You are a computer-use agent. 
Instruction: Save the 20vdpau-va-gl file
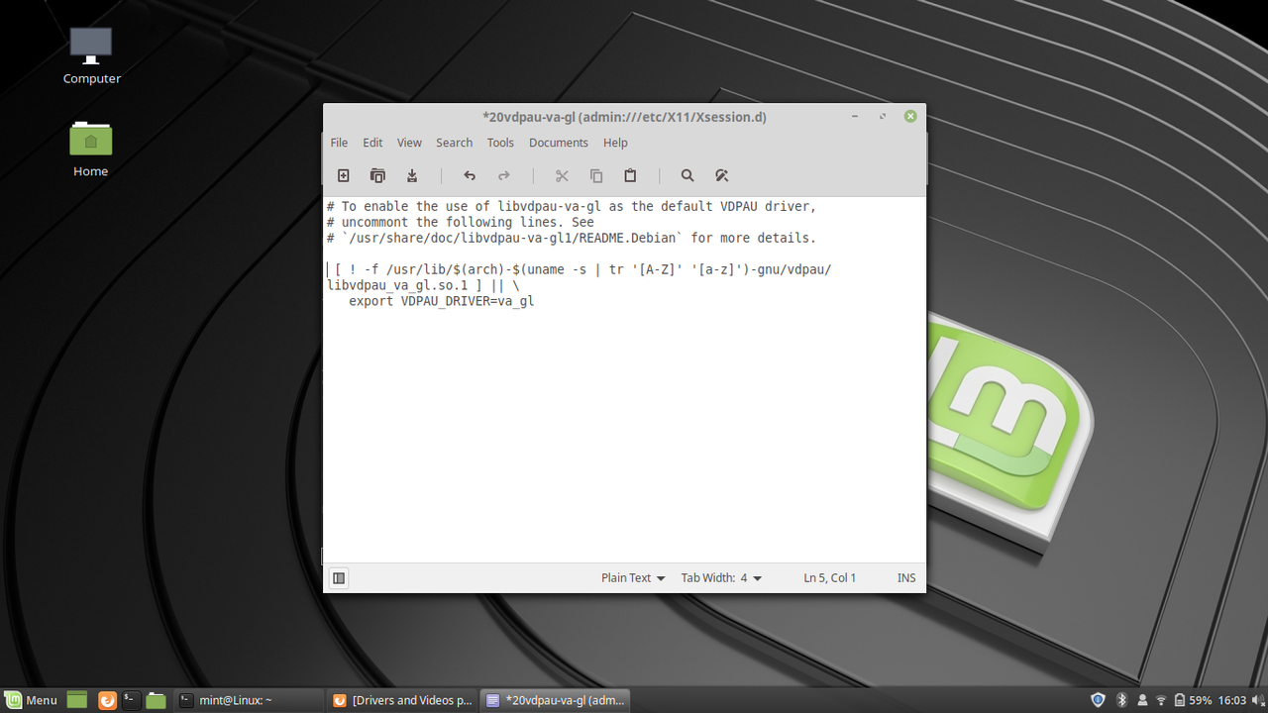(x=412, y=175)
